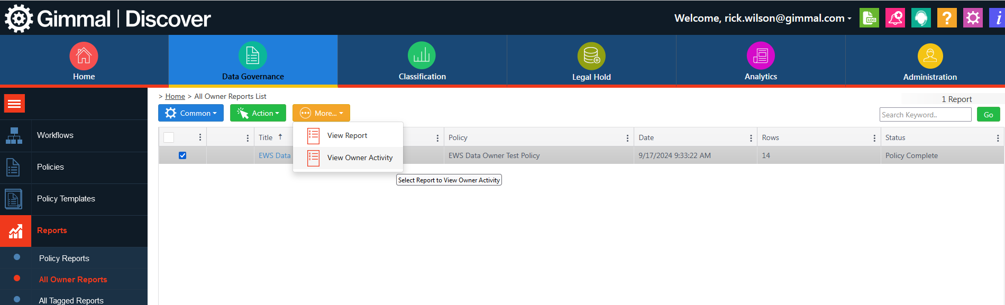
Task: Expand the Common dropdown button
Action: (x=191, y=113)
